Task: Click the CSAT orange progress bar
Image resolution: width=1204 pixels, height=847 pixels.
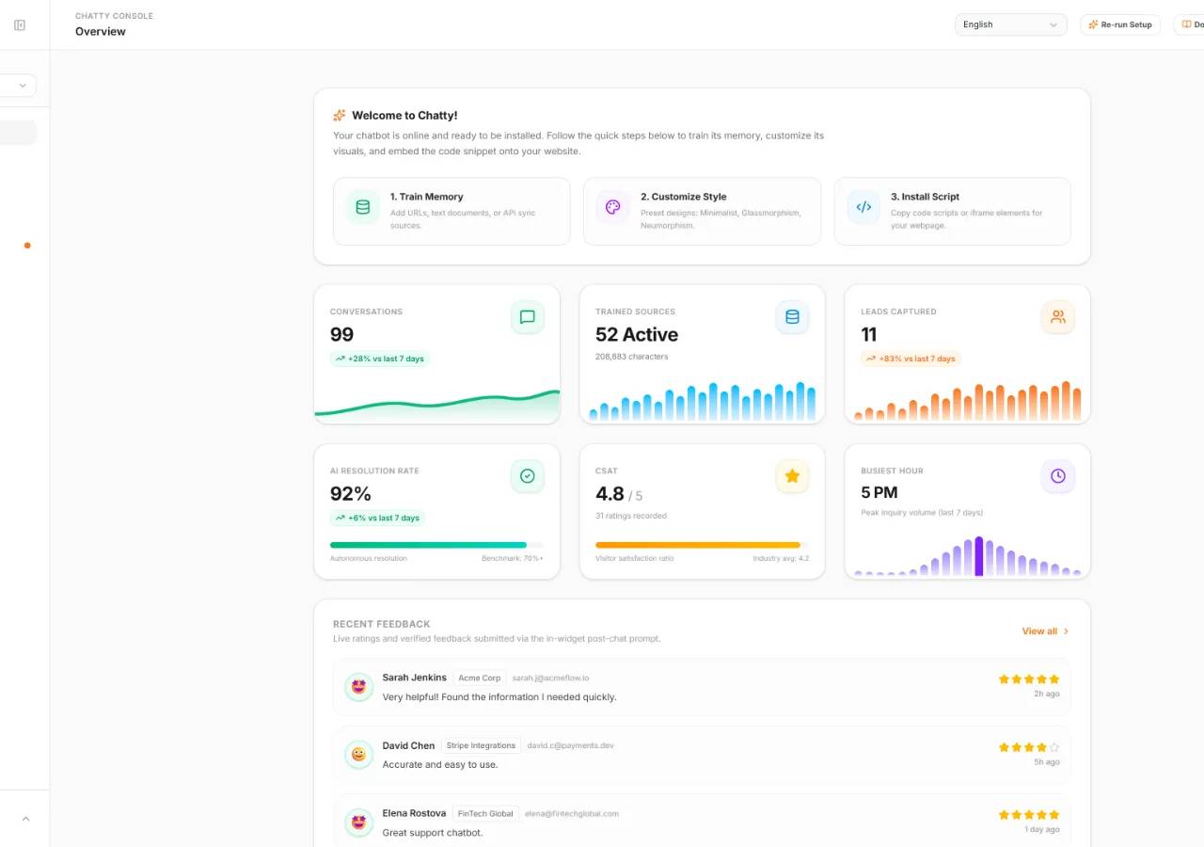Action: coord(702,545)
